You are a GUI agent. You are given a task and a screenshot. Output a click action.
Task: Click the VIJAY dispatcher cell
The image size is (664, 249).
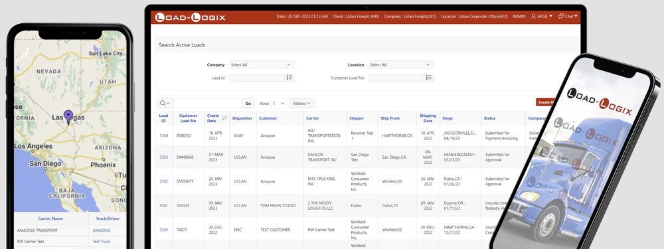click(x=239, y=135)
